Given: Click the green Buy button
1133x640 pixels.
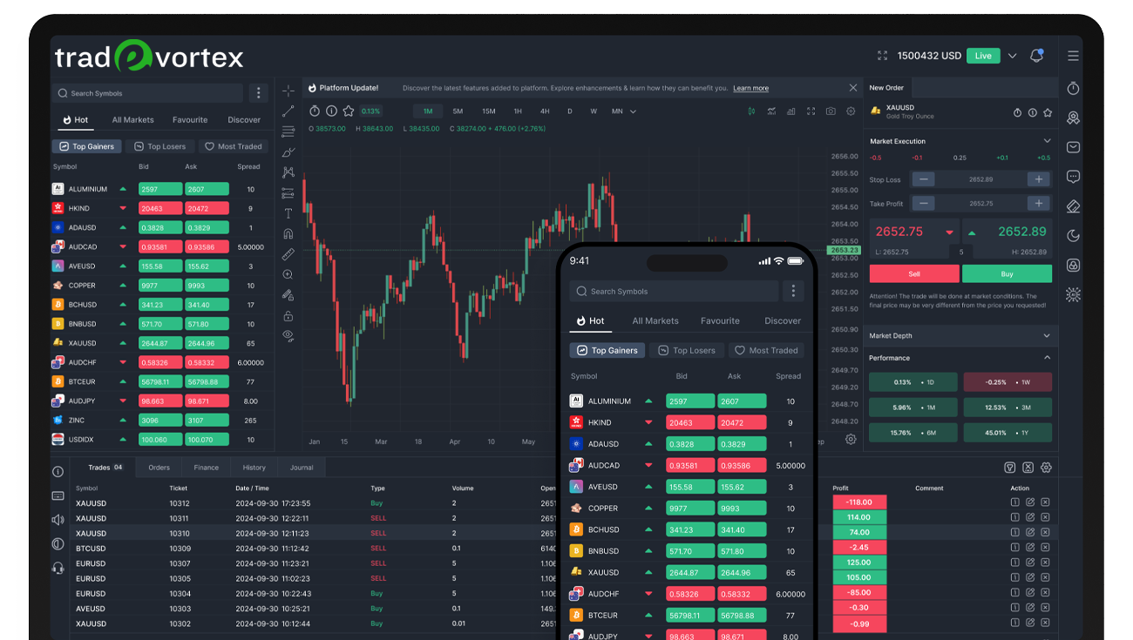Looking at the screenshot, I should click(1007, 273).
